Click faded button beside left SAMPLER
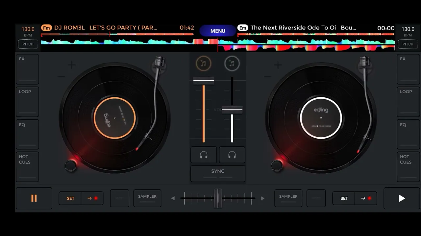Image resolution: width=421 pixels, height=236 pixels. click(119, 198)
